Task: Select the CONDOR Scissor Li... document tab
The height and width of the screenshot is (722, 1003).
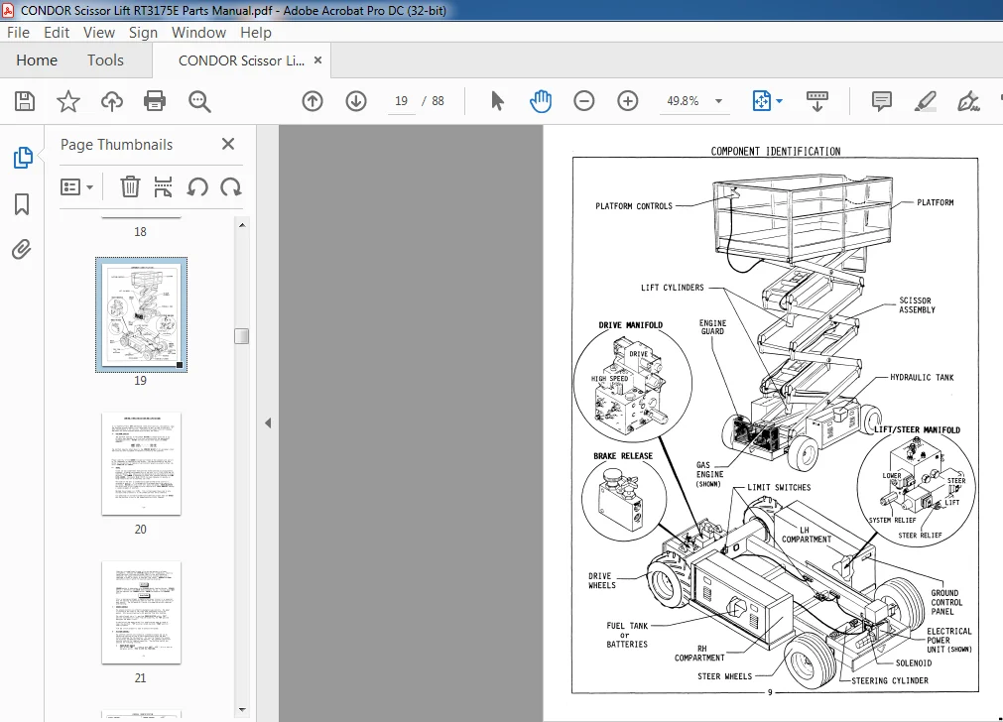Action: [x=241, y=60]
